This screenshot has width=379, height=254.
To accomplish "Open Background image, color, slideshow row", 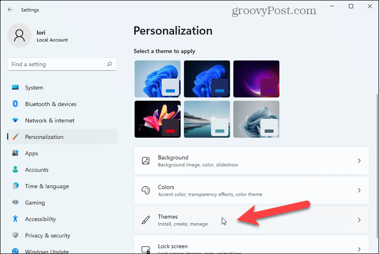I will pos(252,161).
